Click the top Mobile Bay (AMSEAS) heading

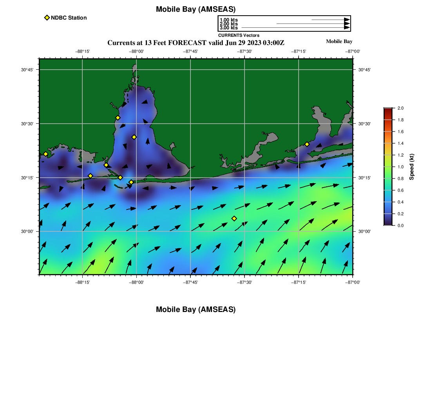point(196,9)
